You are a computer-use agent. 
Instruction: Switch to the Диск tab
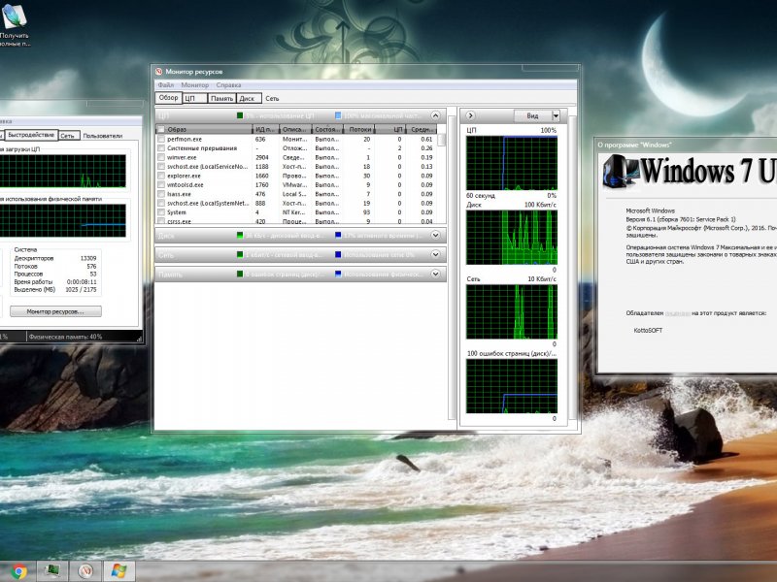(x=249, y=99)
